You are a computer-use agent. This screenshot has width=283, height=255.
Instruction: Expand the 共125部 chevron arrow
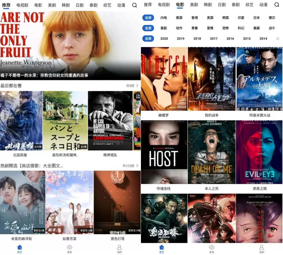(137, 166)
